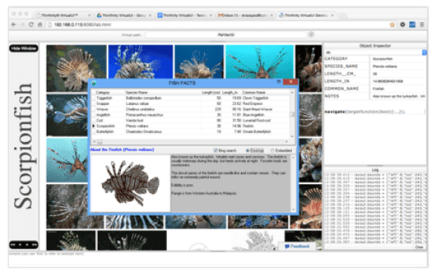Click the grid's horizontal scrollbar right arrow
The height and width of the screenshot is (278, 435).
pyautogui.click(x=287, y=141)
